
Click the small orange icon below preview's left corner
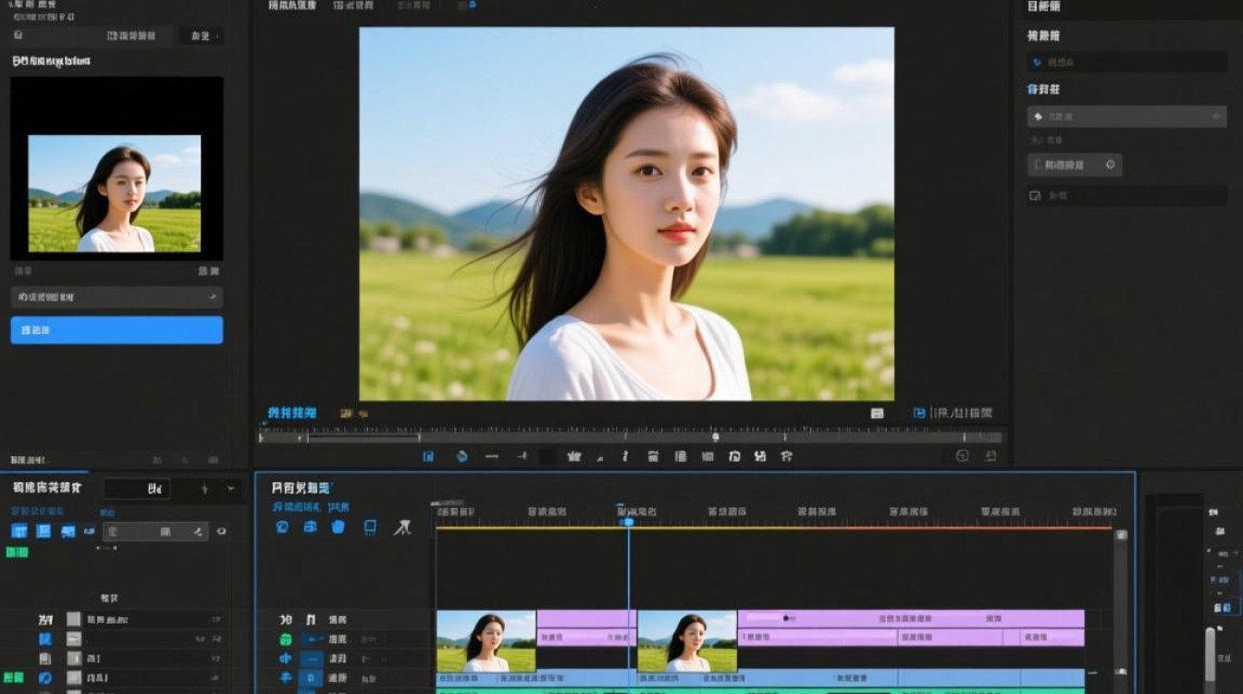[x=346, y=413]
